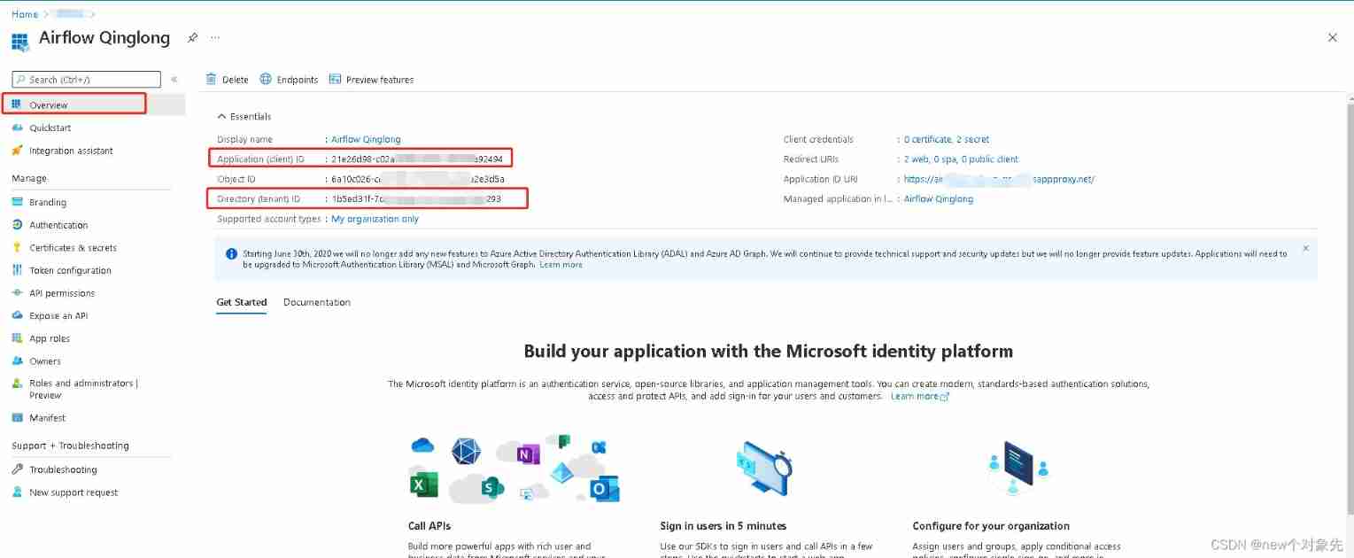Open API permissions

[62, 293]
